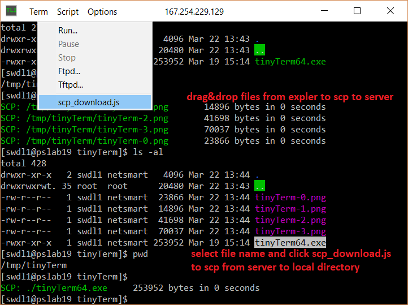Click the tinyTerm-3.png file name in listing
The height and width of the screenshot is (305, 408).
pos(290,231)
